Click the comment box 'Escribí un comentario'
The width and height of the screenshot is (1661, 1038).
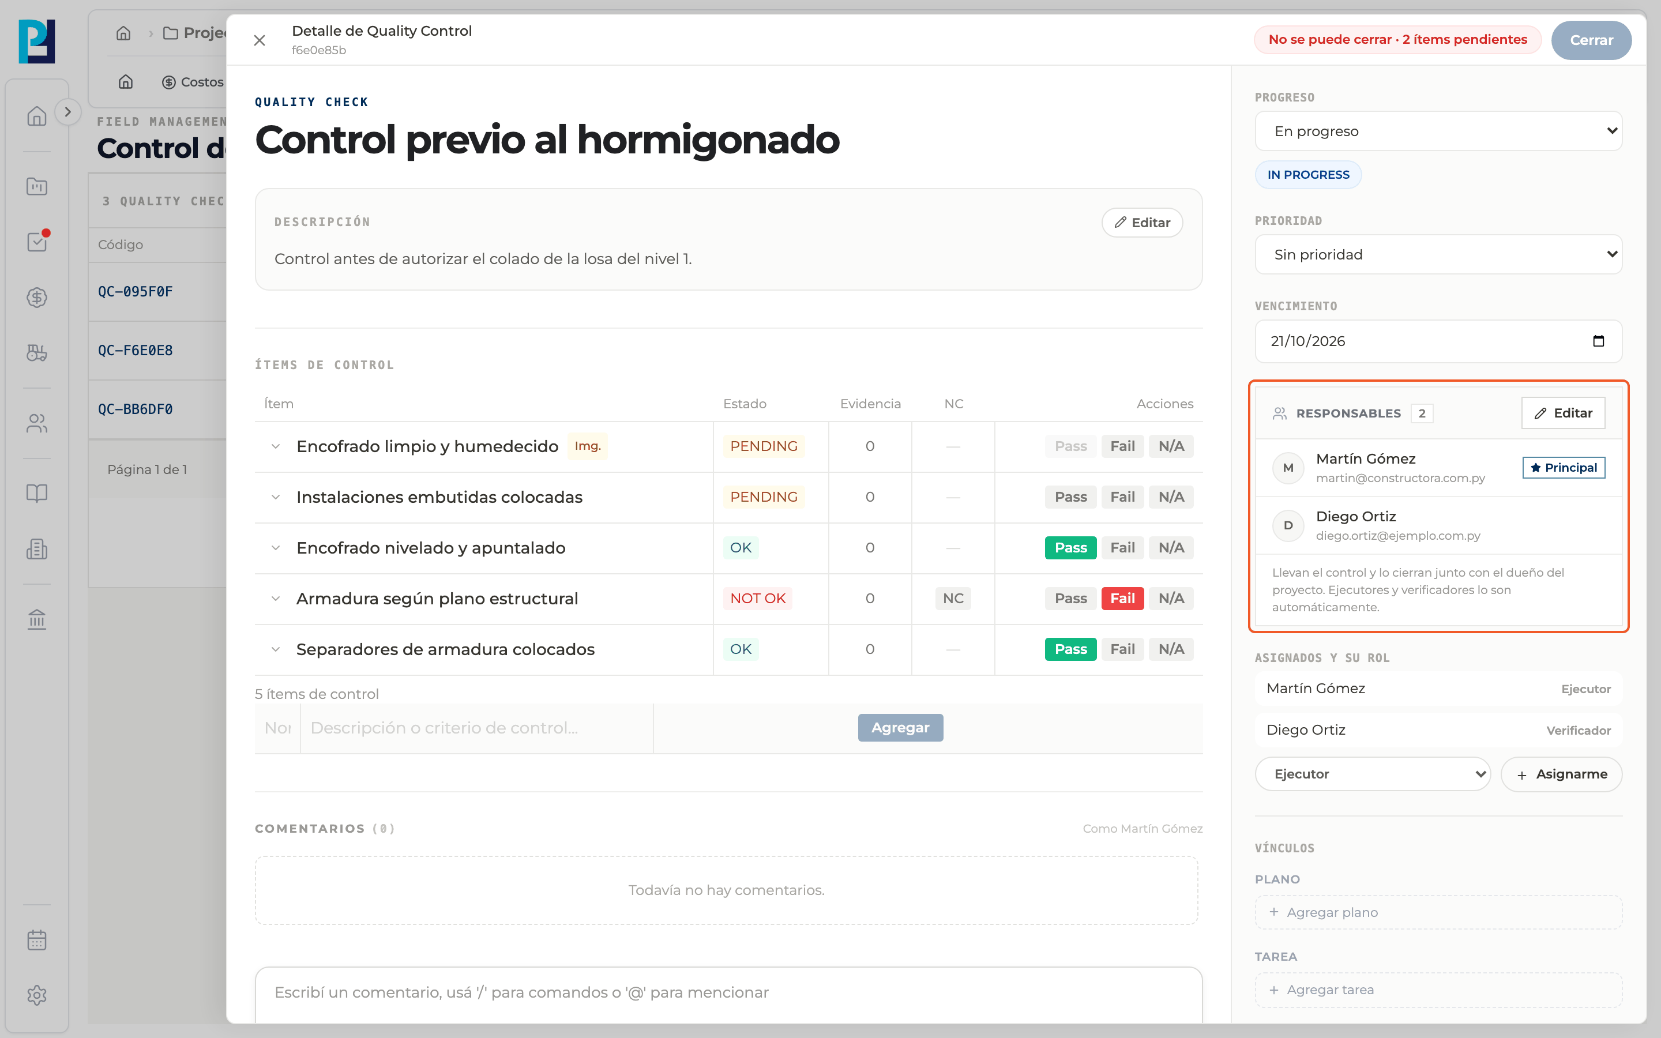click(728, 992)
